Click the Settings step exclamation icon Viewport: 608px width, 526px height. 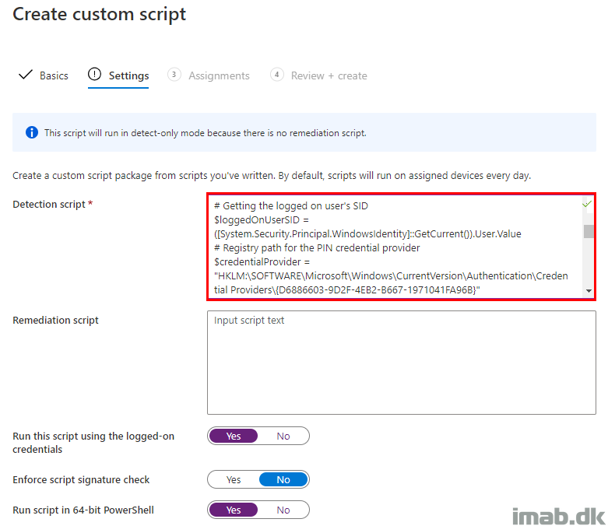coord(94,74)
